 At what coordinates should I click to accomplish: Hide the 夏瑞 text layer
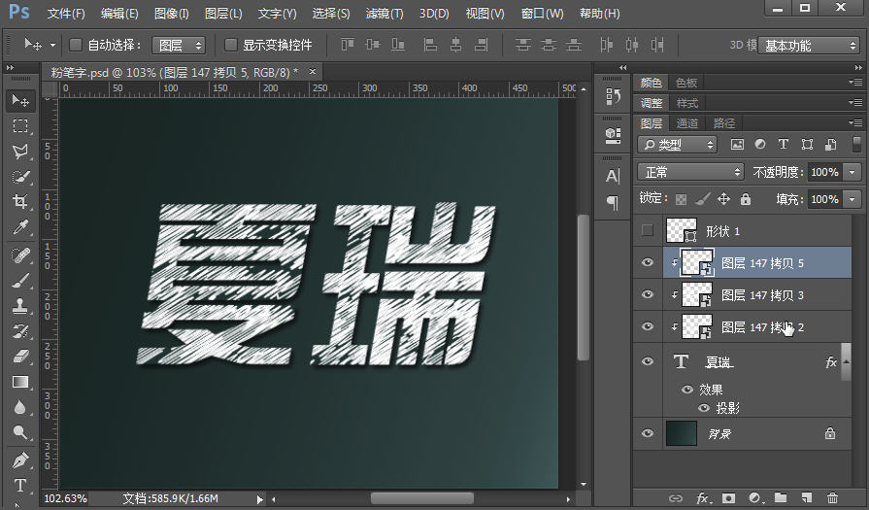click(x=648, y=361)
